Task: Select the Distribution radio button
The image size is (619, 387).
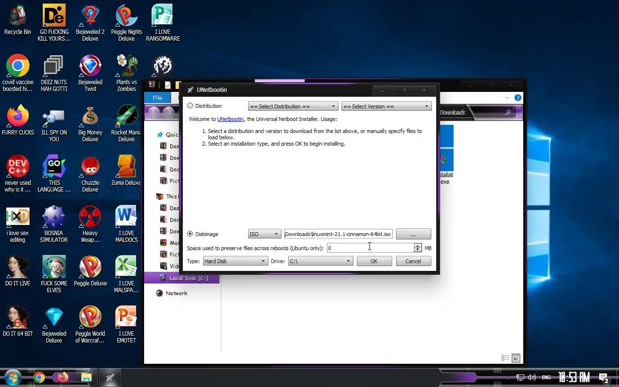Action: 190,106
